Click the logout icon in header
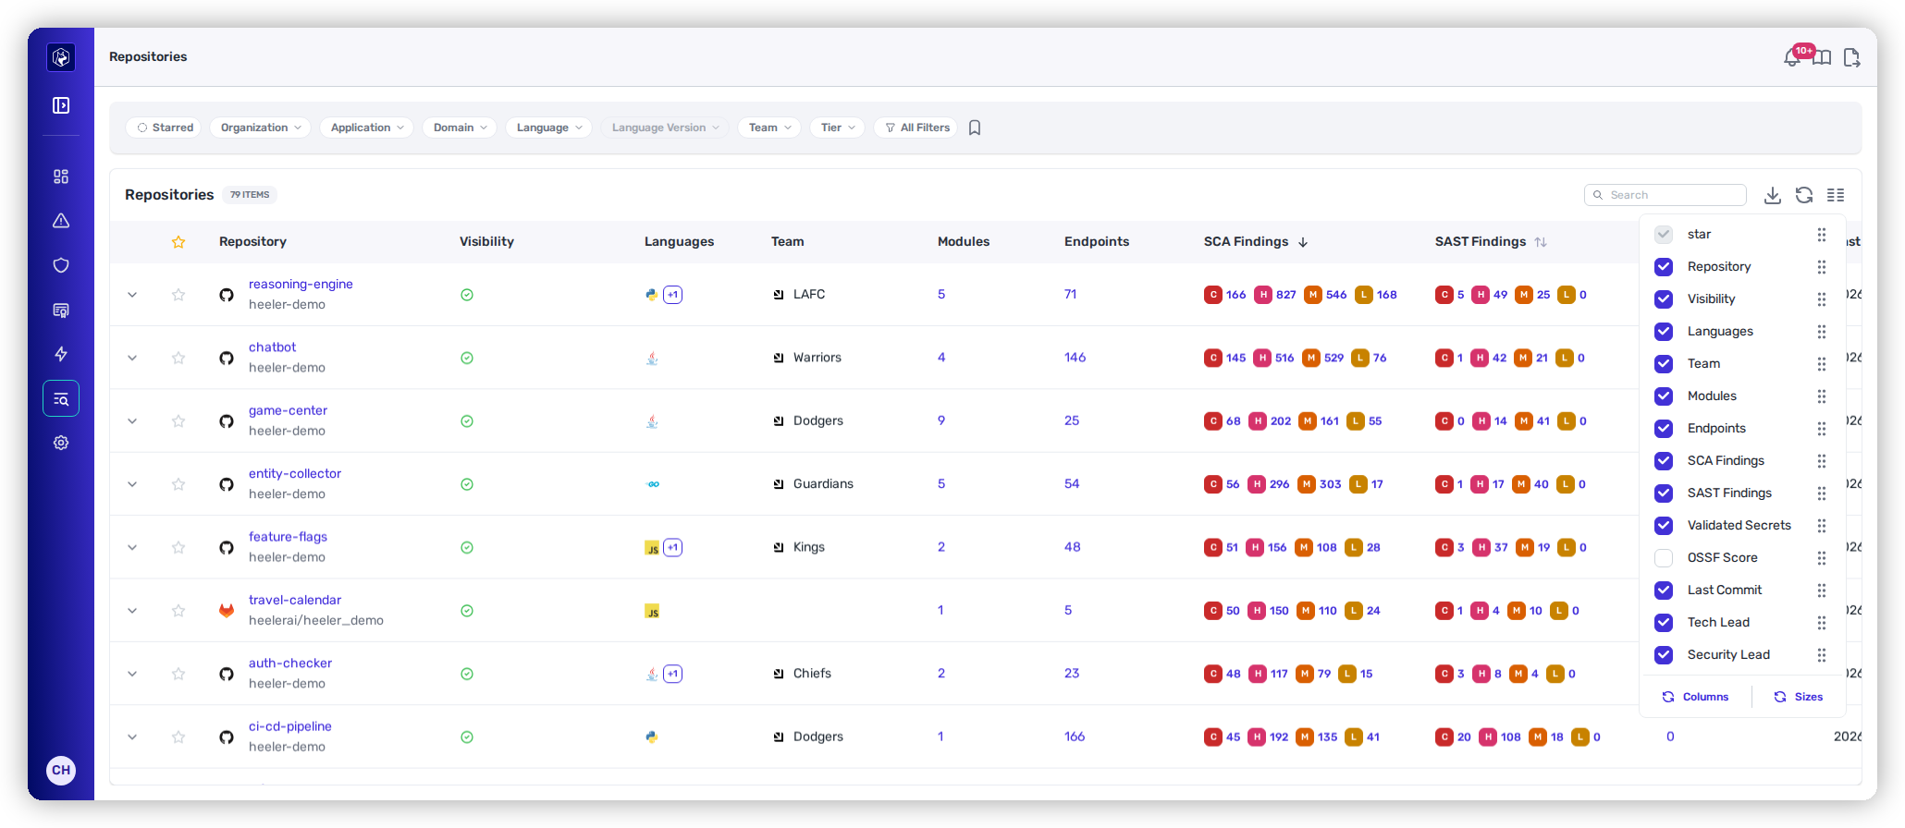1905x828 pixels. point(1851,57)
